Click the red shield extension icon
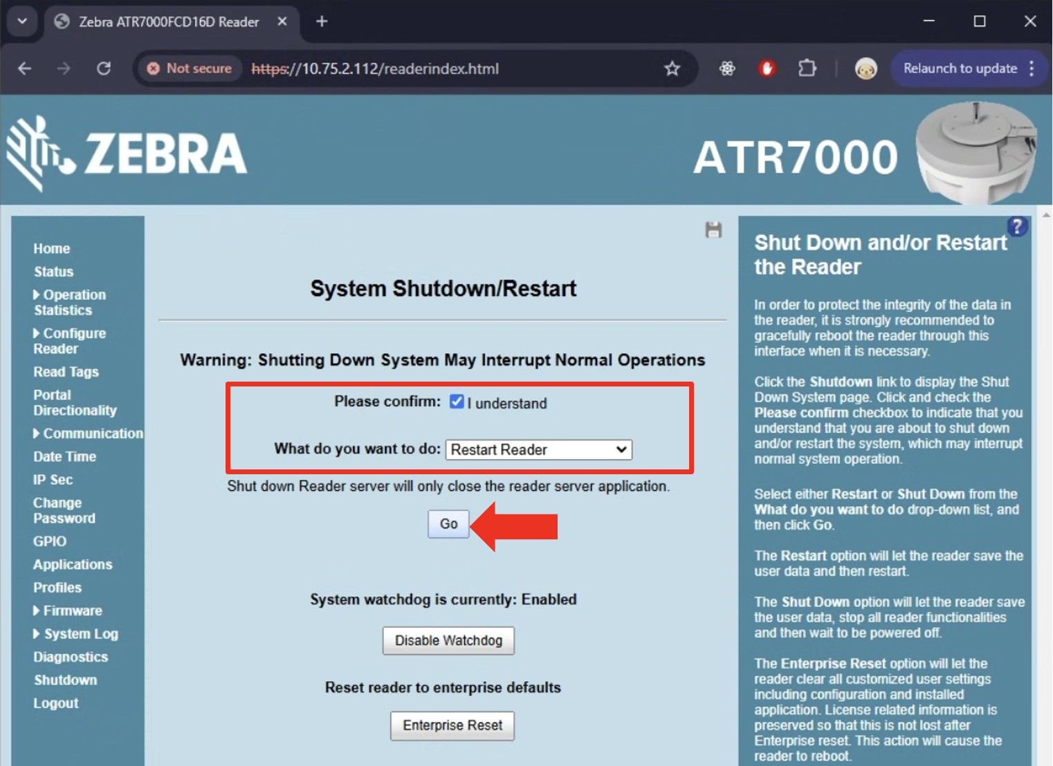The height and width of the screenshot is (766, 1053). [767, 68]
